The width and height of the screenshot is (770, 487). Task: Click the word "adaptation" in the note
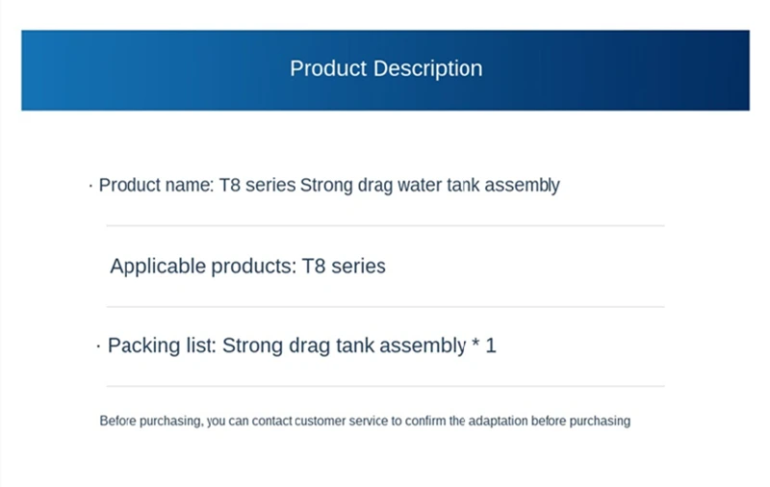(498, 422)
